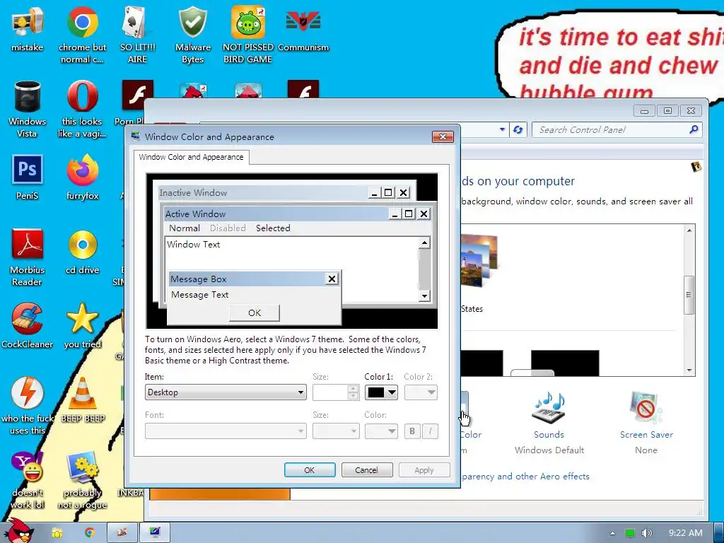This screenshot has height=543, width=724.
Task: Open the Morbius Reader desktop icon
Action: click(28, 257)
